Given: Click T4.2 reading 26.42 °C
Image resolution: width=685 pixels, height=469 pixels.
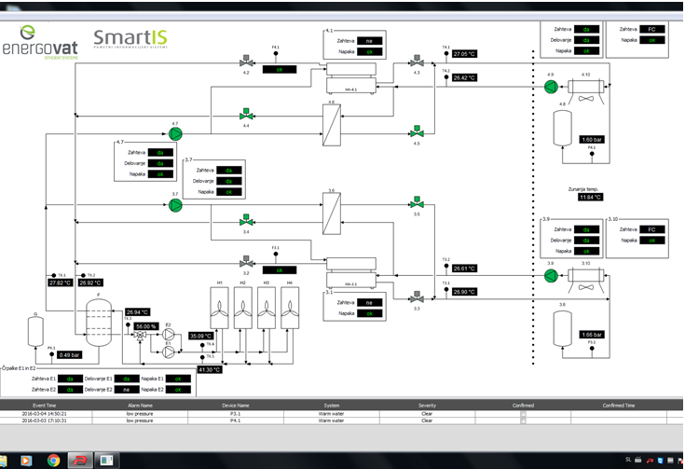Looking at the screenshot, I should click(464, 77).
